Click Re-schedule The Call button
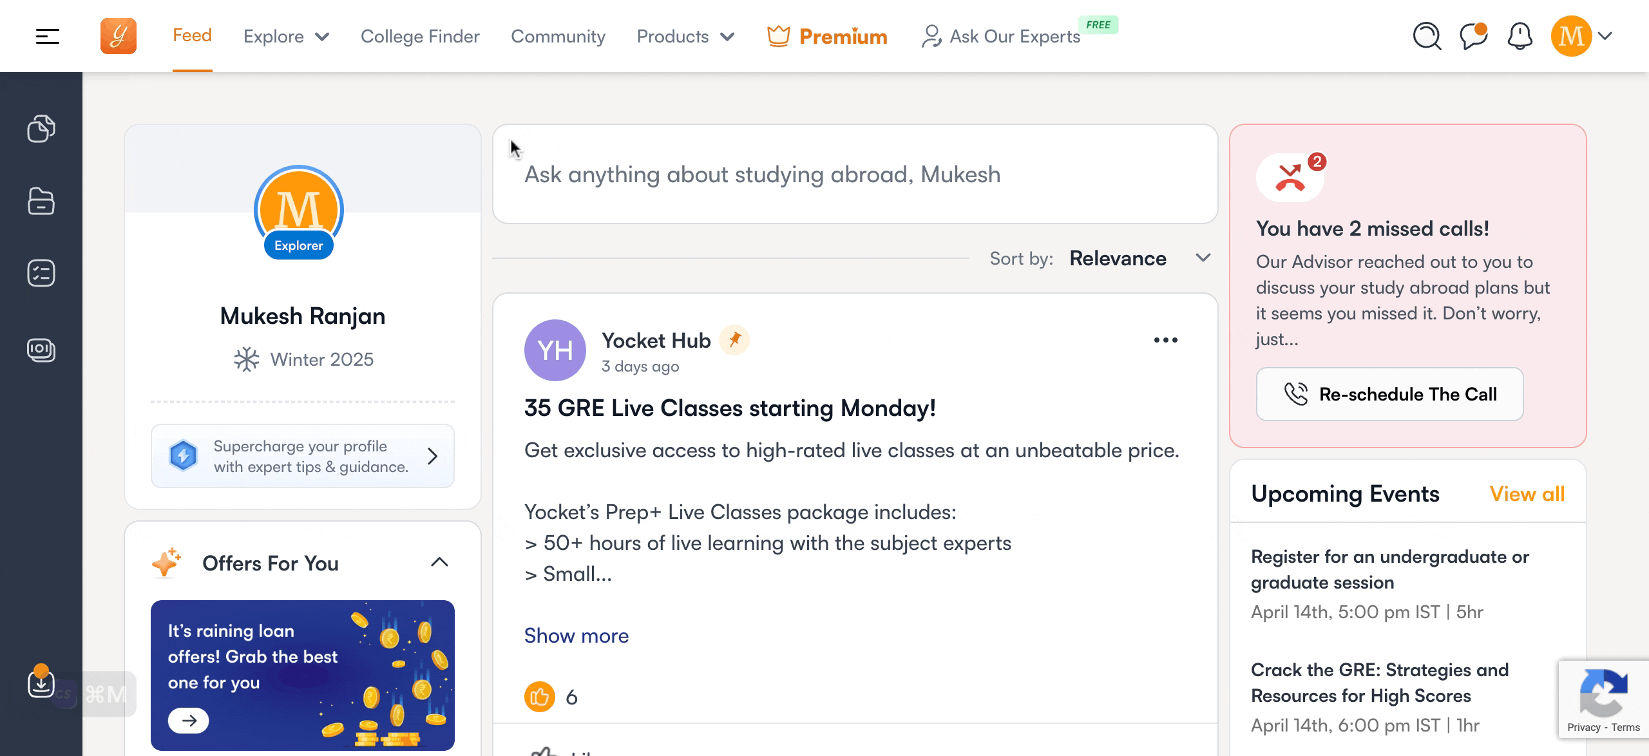 (1389, 394)
